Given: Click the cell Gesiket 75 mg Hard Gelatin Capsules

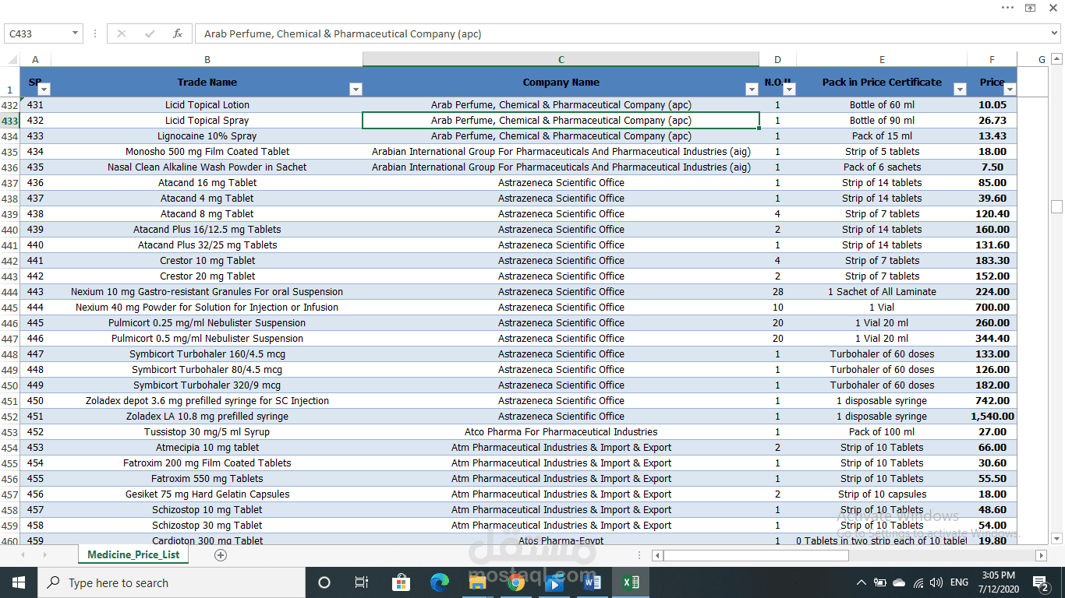Looking at the screenshot, I should pyautogui.click(x=207, y=494).
